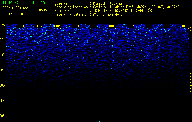Screen dimensions: 192x122
Task: Click the 1.0 kHz axis label
Action: tap(2, 55)
